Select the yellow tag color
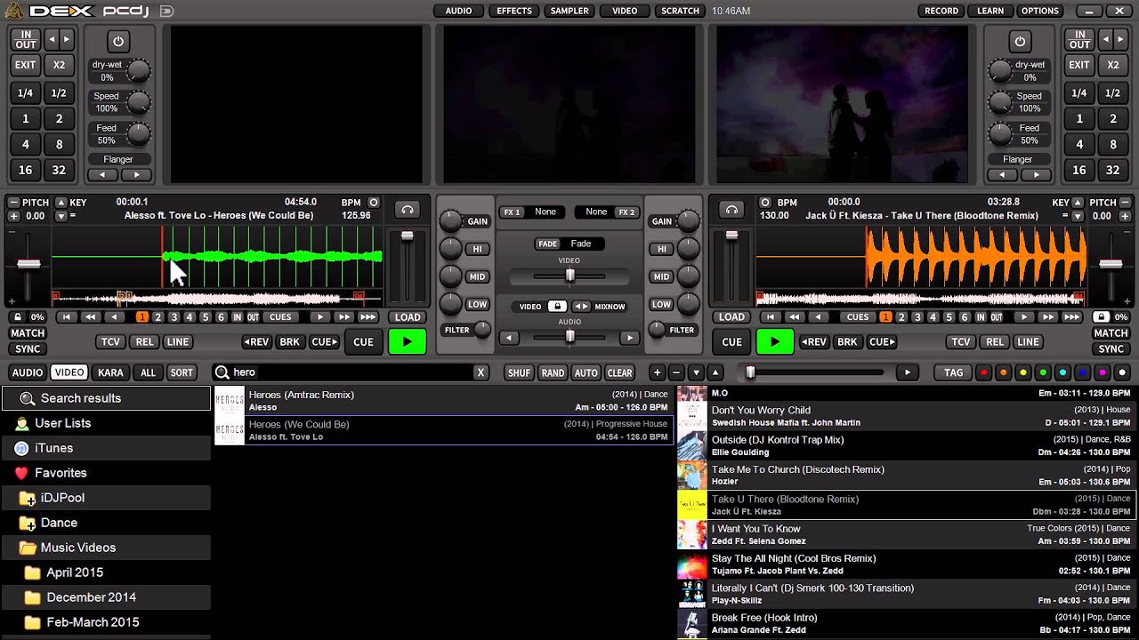The height and width of the screenshot is (640, 1139). coord(1023,372)
